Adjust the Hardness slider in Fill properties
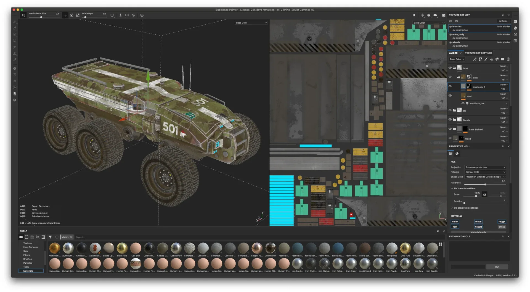530x292 pixels. (485, 184)
